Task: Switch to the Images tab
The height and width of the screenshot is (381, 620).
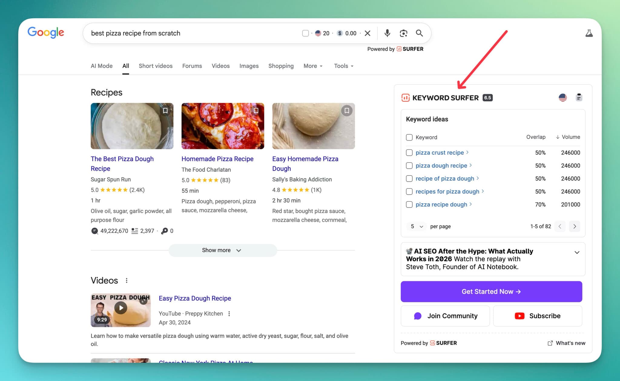Action: (x=249, y=66)
